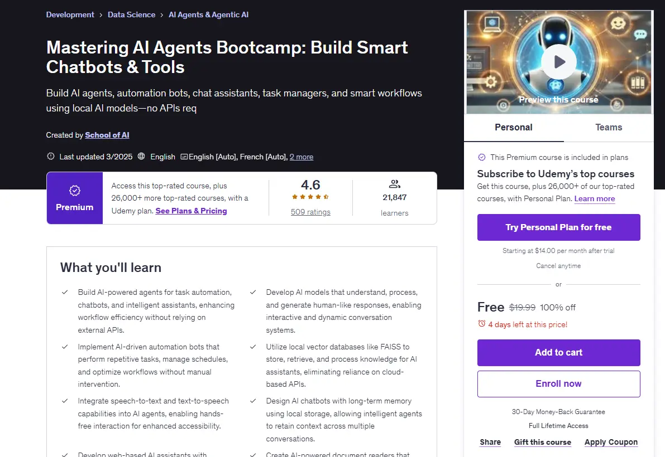The height and width of the screenshot is (457, 665).
Task: Click the learners people icon
Action: 394,184
